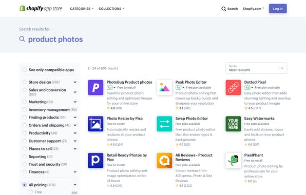The height and width of the screenshot is (195, 306).
Task: Open PixelPhant title link
Action: coord(254,155)
